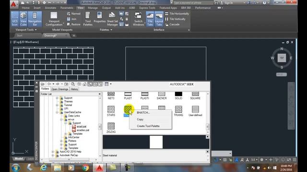Collapse the UserDataCache folder

[x=57, y=112]
